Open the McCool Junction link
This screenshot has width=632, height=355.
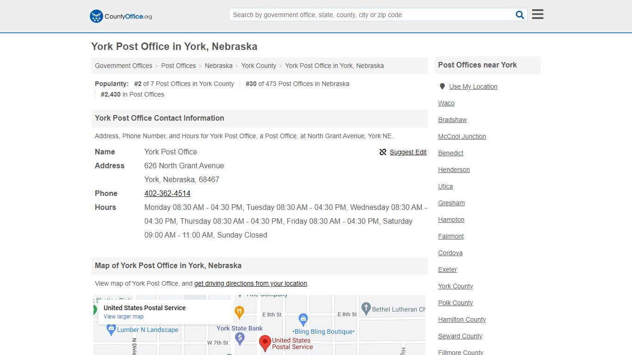[x=462, y=136]
